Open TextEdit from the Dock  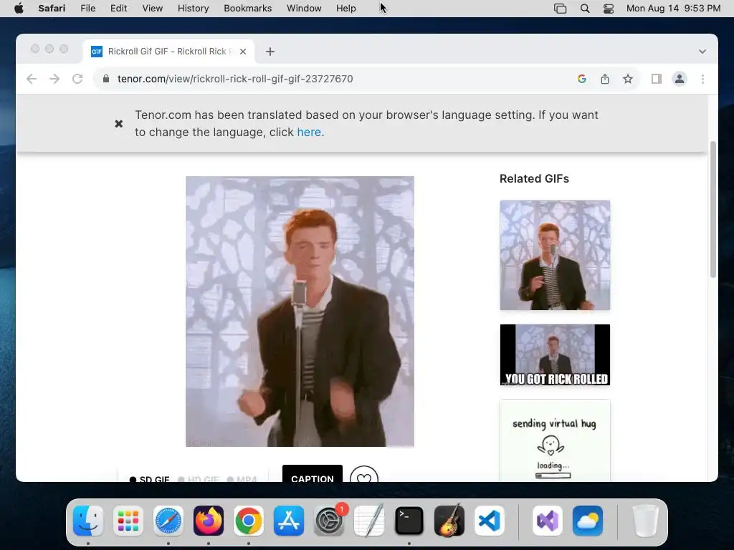coord(369,521)
